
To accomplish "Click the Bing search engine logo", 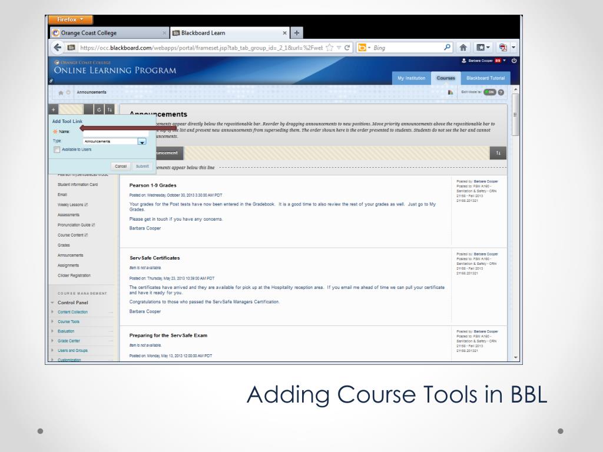I will (362, 48).
